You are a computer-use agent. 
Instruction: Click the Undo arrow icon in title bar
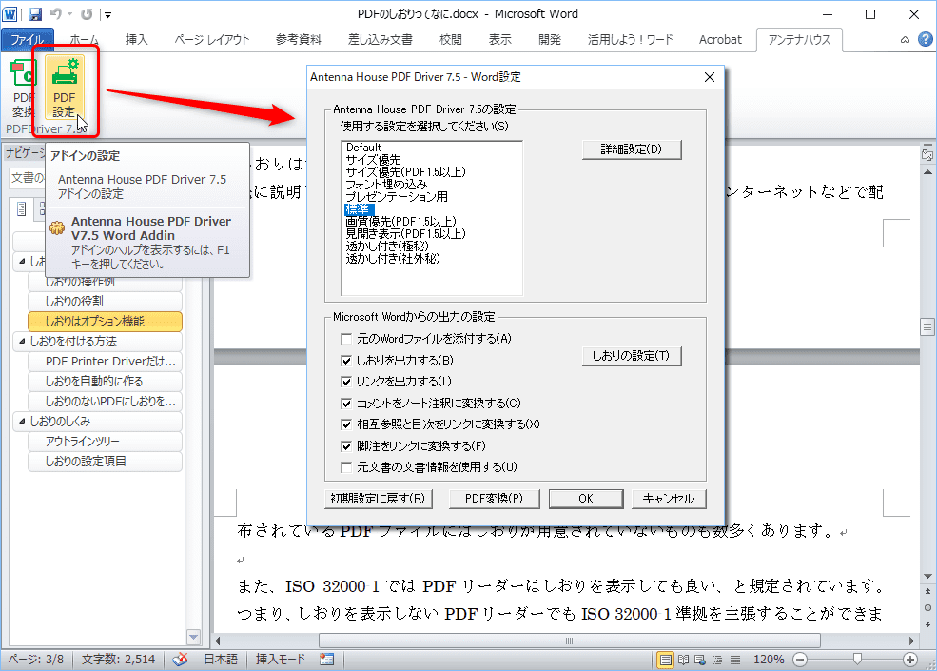click(x=55, y=14)
